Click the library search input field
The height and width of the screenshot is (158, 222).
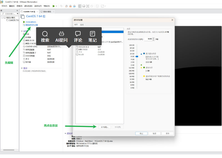tap(9, 14)
